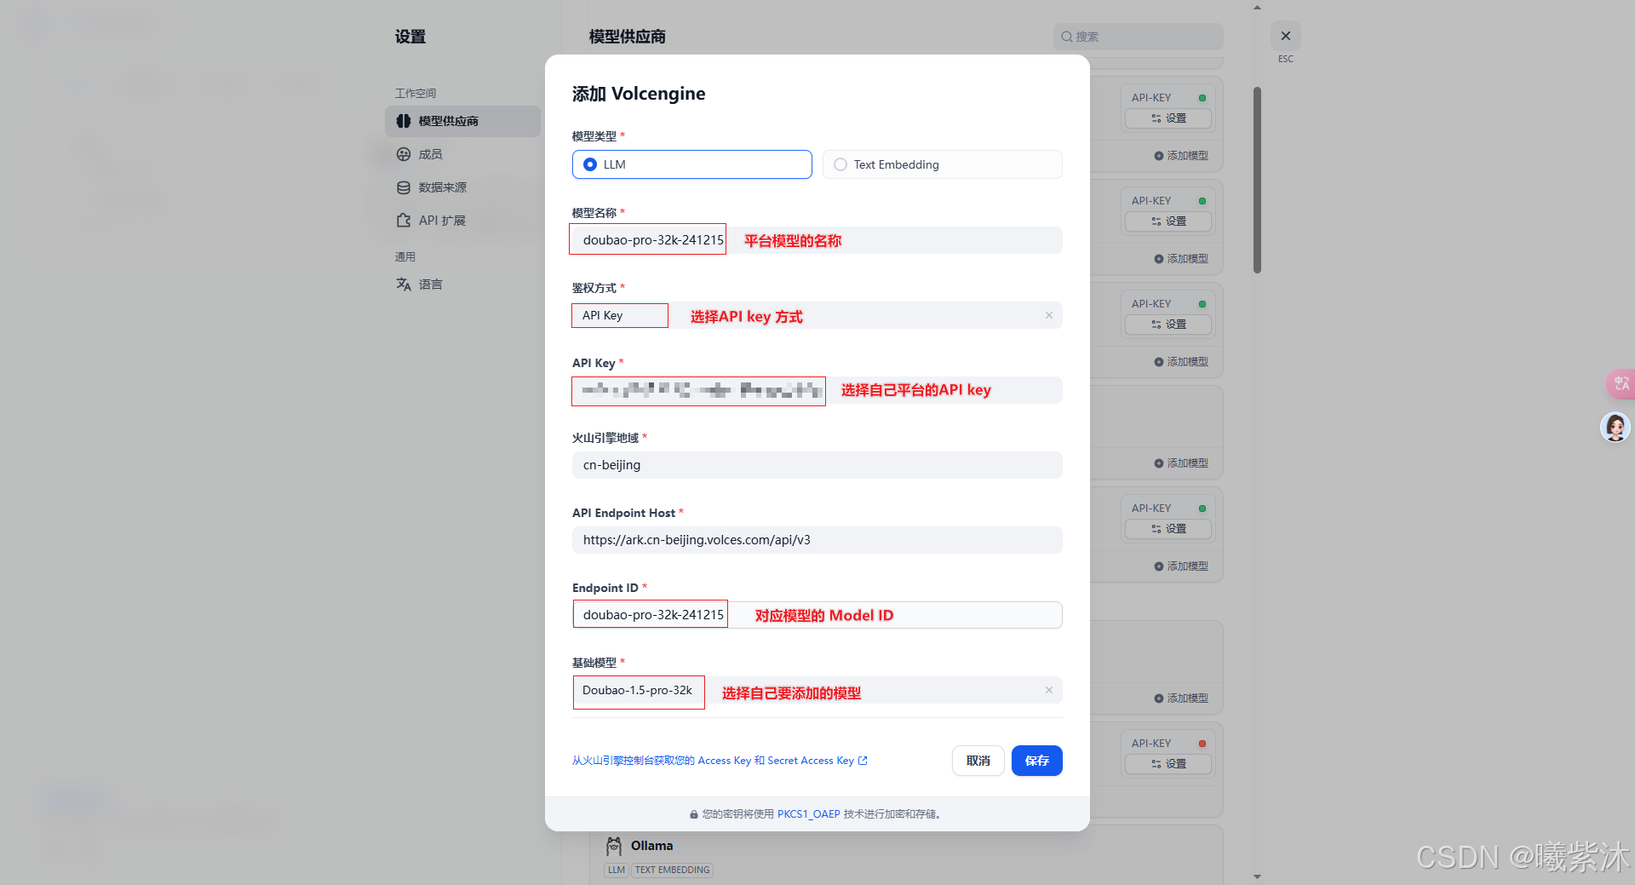The height and width of the screenshot is (885, 1635).
Task: Click the external link icon after Secret Access Key
Action: tap(863, 761)
